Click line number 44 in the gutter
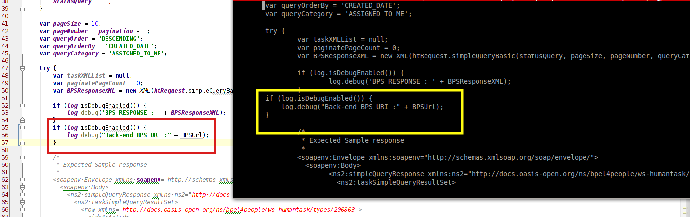690x217 pixels. 5,46
